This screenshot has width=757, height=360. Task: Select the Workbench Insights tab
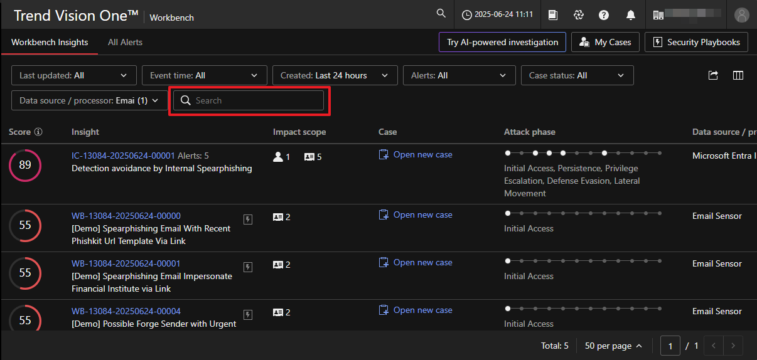coord(50,42)
